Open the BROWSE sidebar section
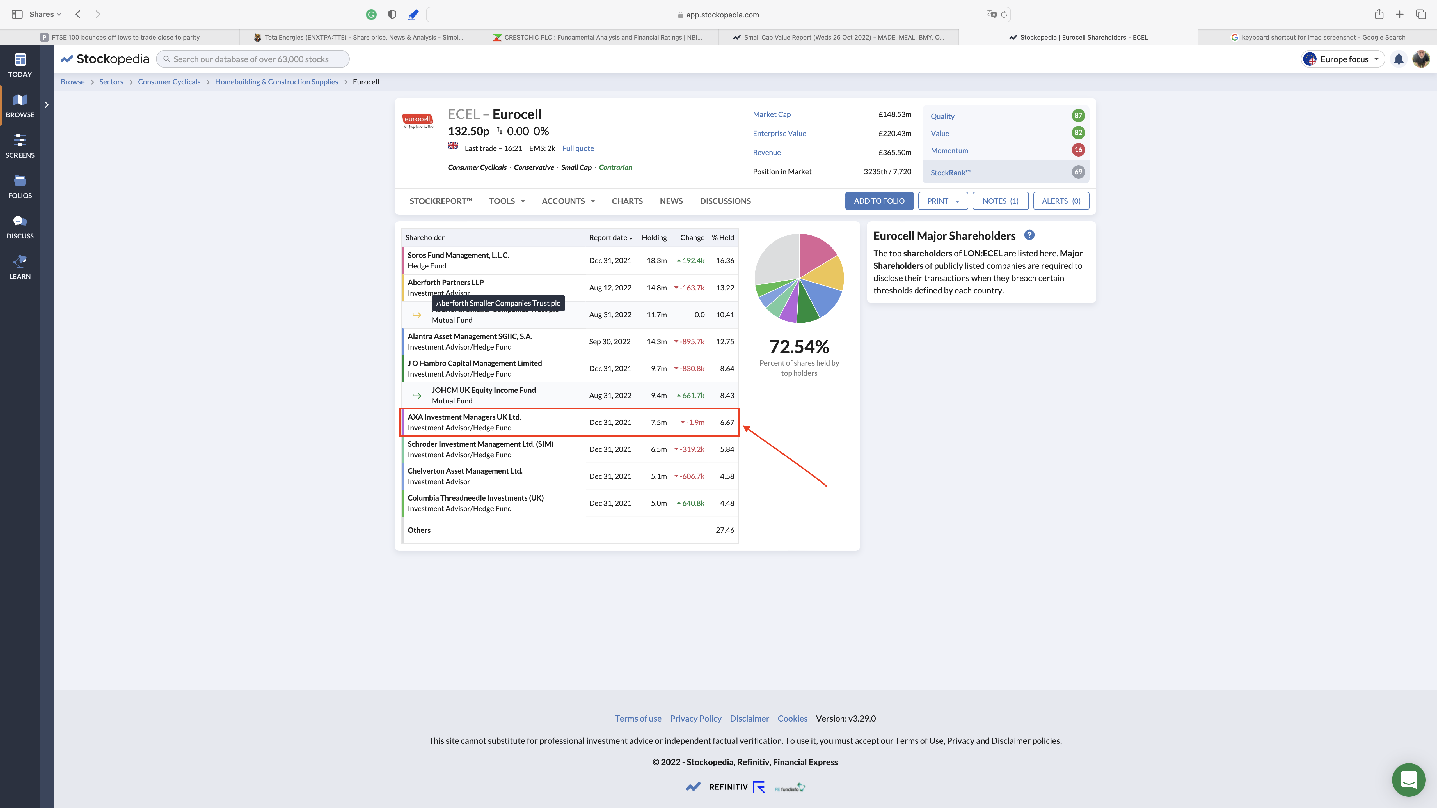Viewport: 1437px width, 808px height. (x=20, y=106)
